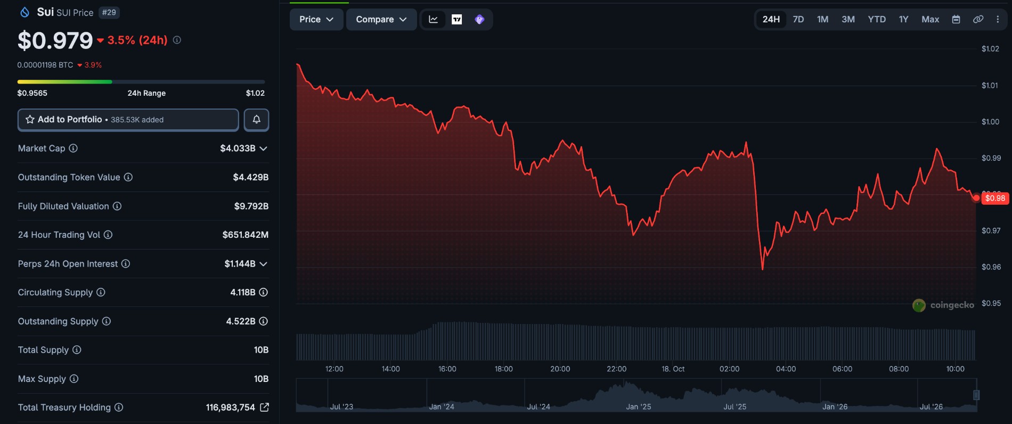
Task: Select the 1Y timeframe tab
Action: pyautogui.click(x=903, y=19)
